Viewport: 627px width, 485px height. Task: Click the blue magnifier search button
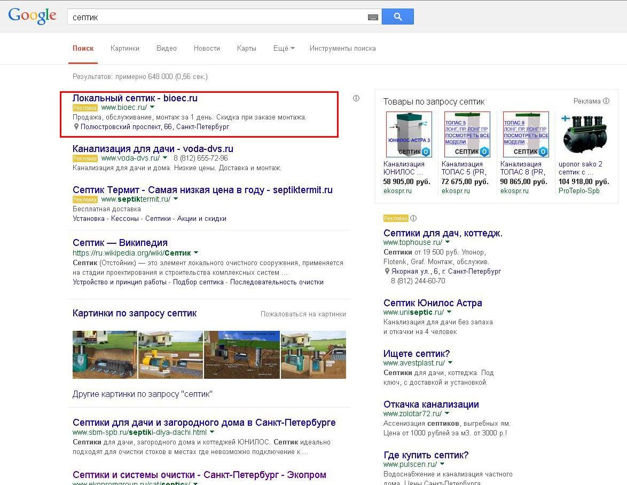pyautogui.click(x=397, y=17)
